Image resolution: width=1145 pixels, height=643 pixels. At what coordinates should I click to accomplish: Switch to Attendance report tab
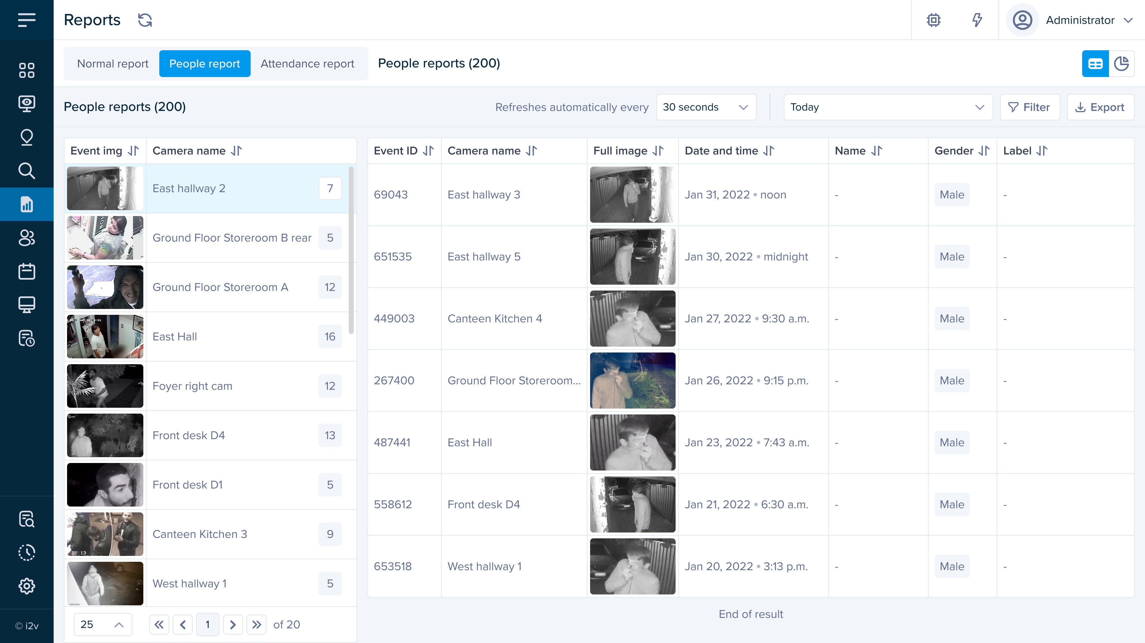click(307, 64)
